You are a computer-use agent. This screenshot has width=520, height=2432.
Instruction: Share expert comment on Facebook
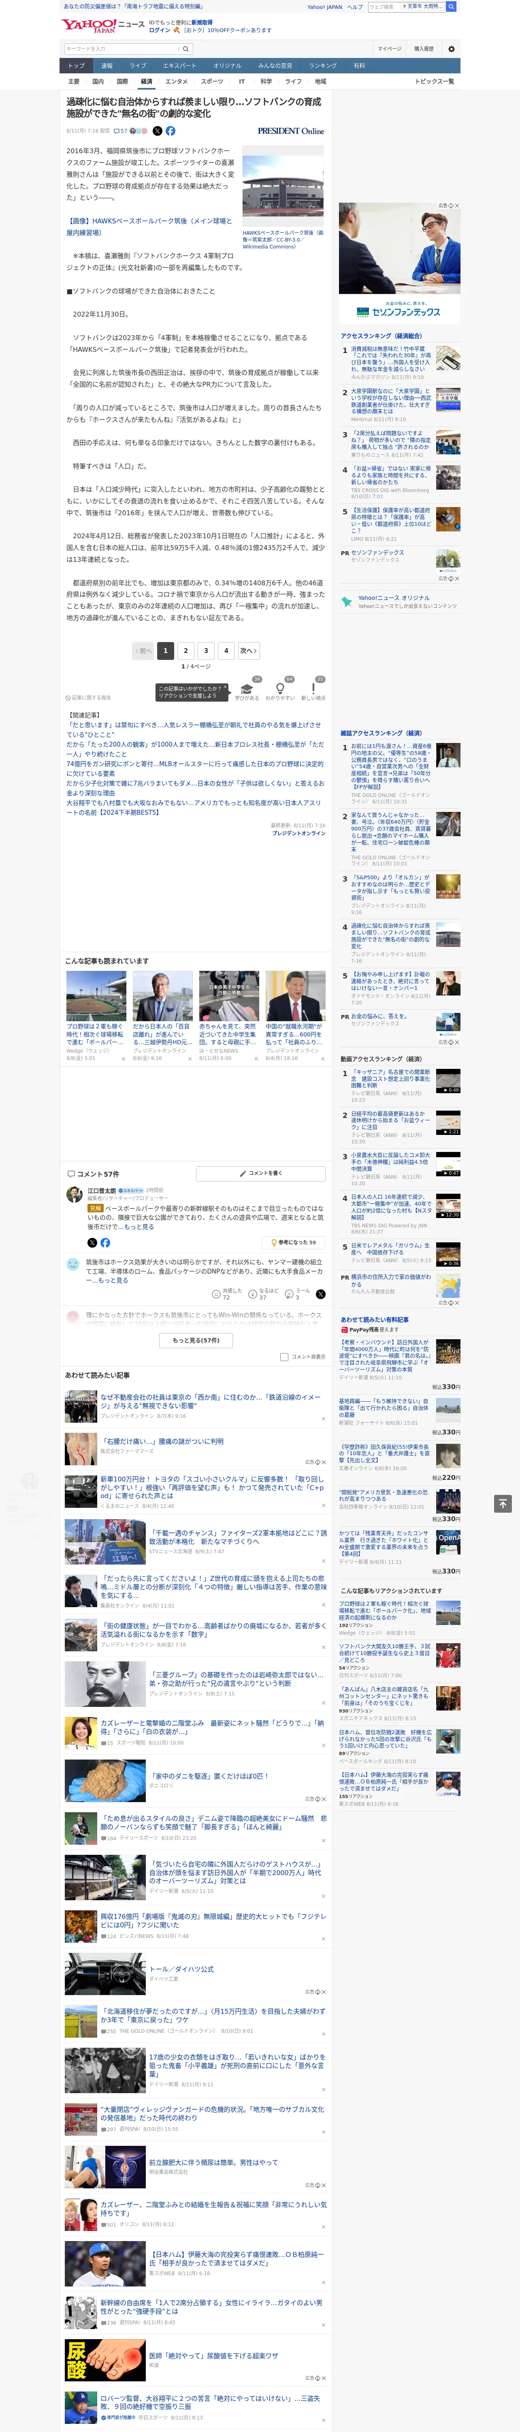pyautogui.click(x=105, y=1242)
